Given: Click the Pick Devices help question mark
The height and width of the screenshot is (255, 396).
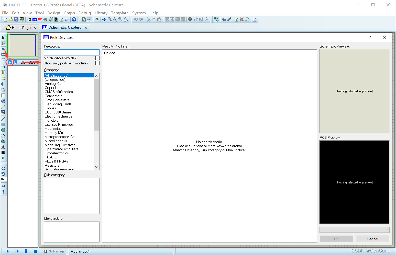Looking at the screenshot, I should pyautogui.click(x=370, y=37).
